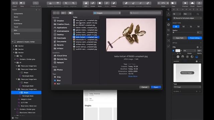The width and height of the screenshot is (214, 120).
Task: Click the Scale toolbar icon
Action: pos(107,3)
